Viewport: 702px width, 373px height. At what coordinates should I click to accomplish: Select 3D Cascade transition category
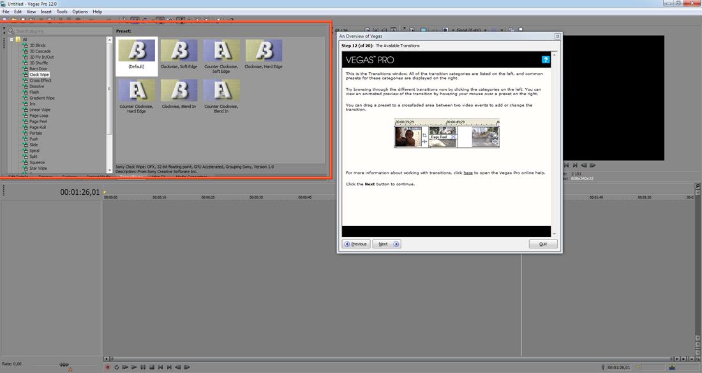coord(40,51)
